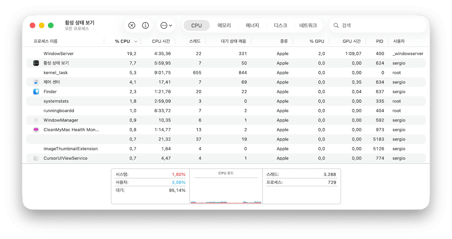Click the 제어 센터 process icon
The image size is (452, 239).
click(x=36, y=82)
